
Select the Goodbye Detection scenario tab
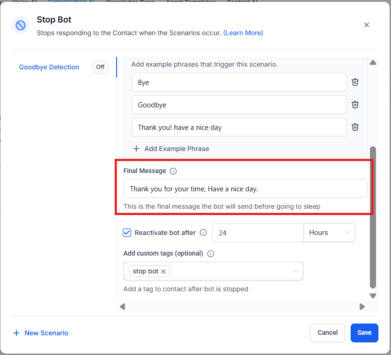[x=49, y=67]
